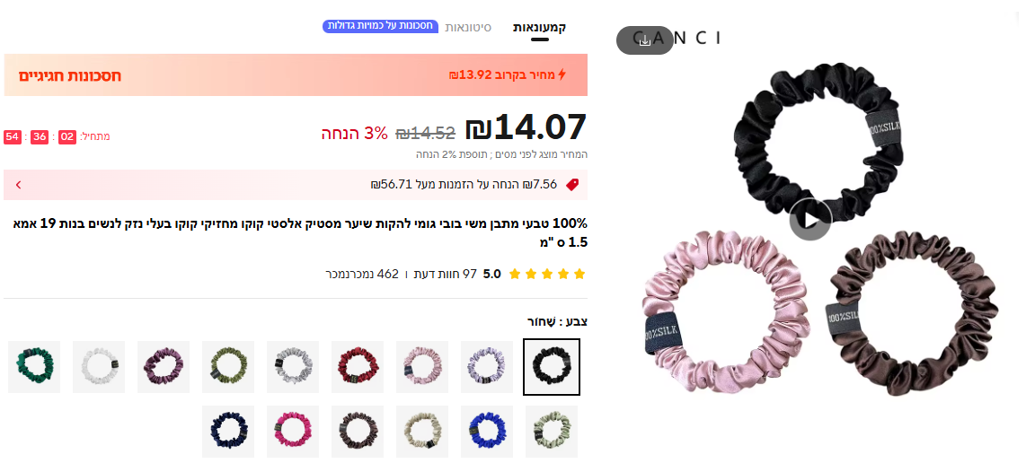Select the black scrunchie color swatch
This screenshot has height=472, width=1026.
[552, 367]
